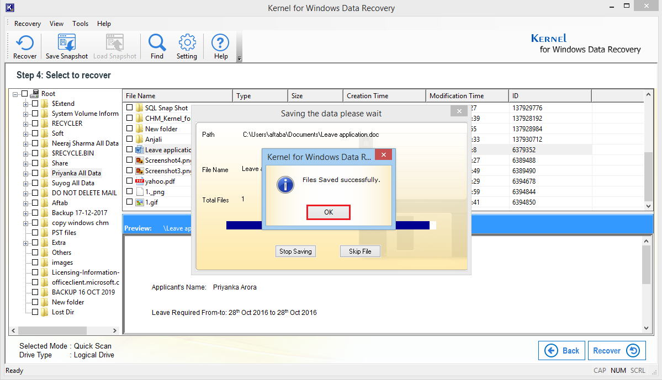This screenshot has height=380, width=662.
Task: Click the PST files folder icon
Action: [45, 232]
